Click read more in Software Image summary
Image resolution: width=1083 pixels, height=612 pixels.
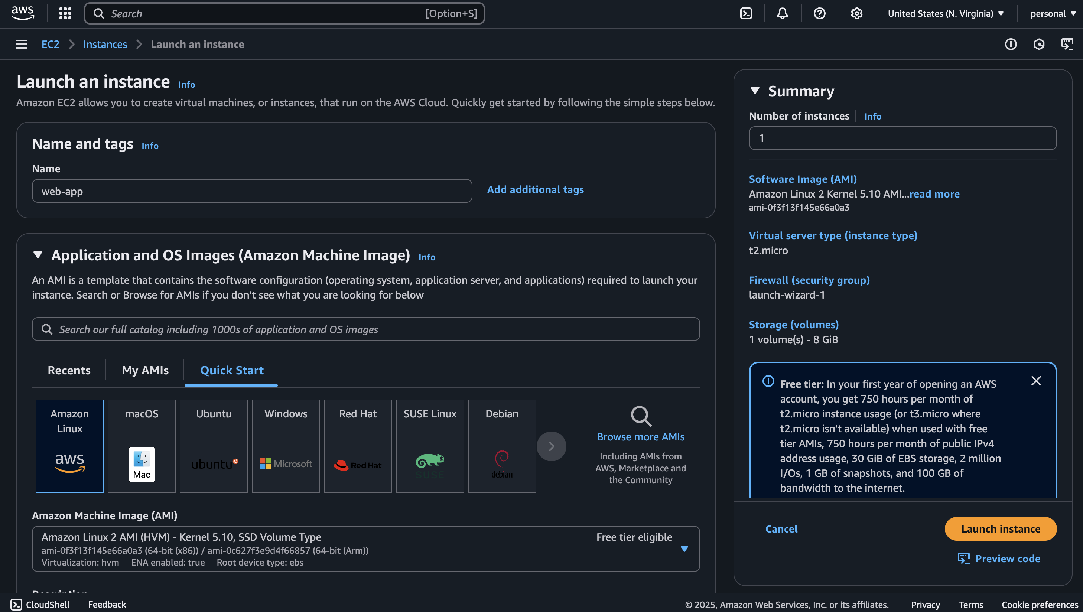934,194
